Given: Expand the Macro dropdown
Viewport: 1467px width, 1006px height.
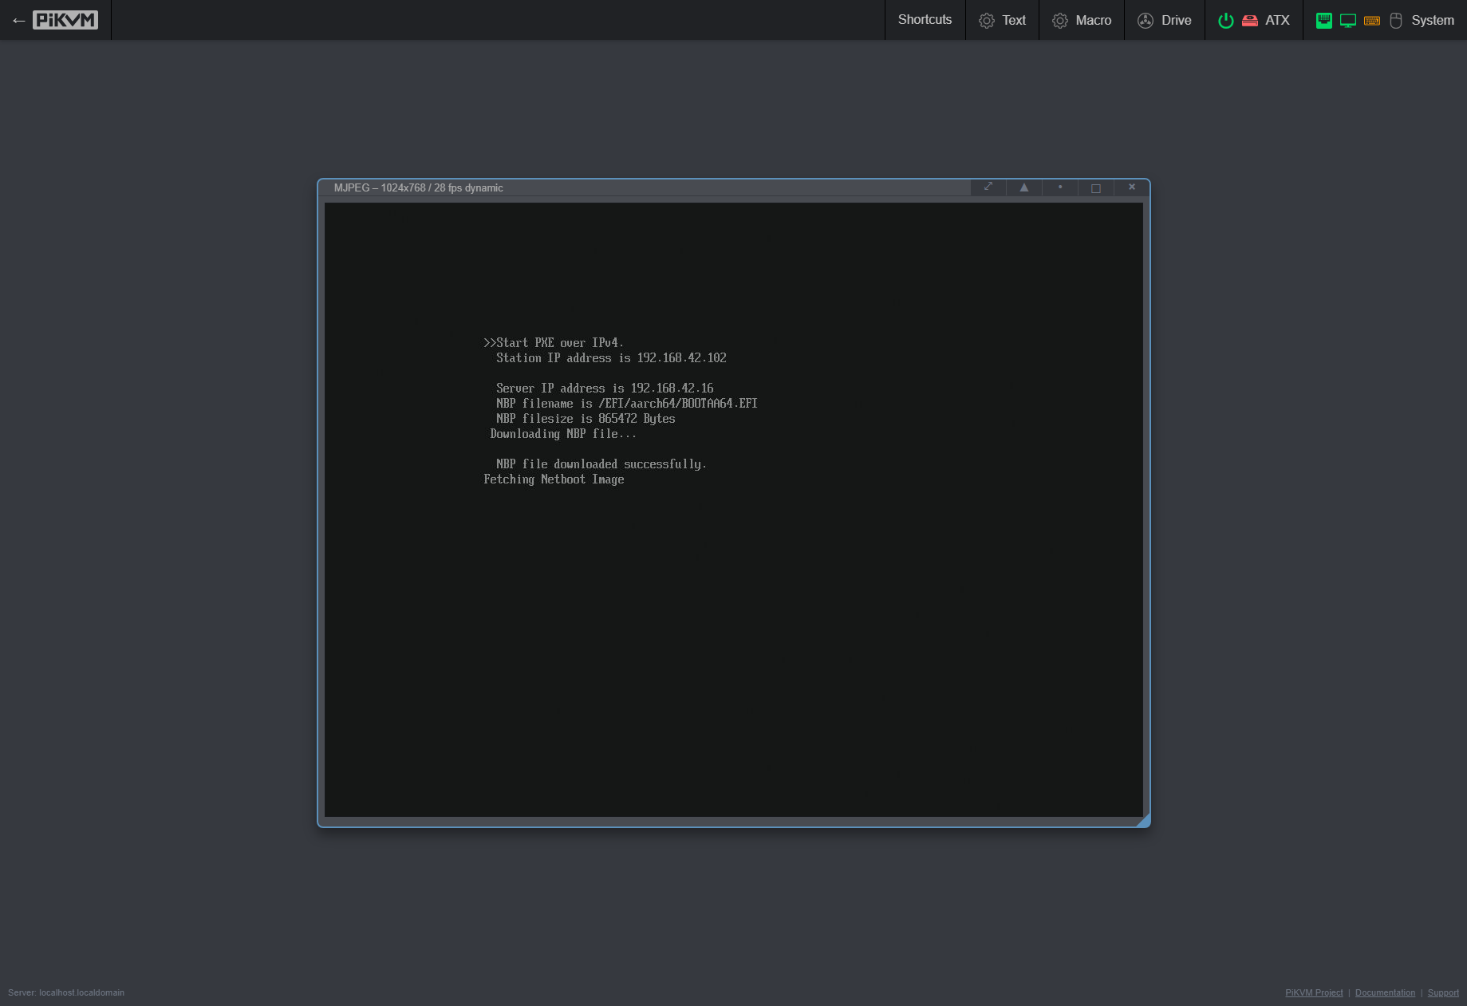Looking at the screenshot, I should 1082,21.
